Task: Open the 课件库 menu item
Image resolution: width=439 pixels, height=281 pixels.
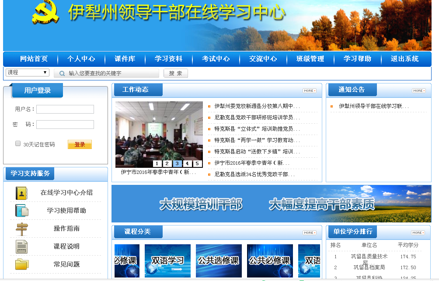Action: (125, 59)
